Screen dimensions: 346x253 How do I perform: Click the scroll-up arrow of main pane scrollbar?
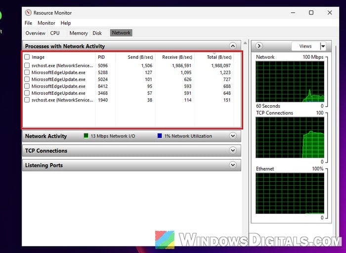245,43
